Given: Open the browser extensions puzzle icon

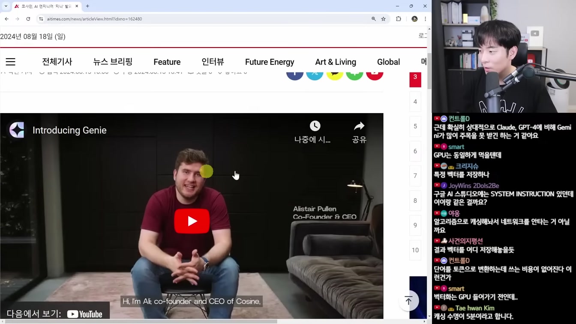Looking at the screenshot, I should coord(399,19).
